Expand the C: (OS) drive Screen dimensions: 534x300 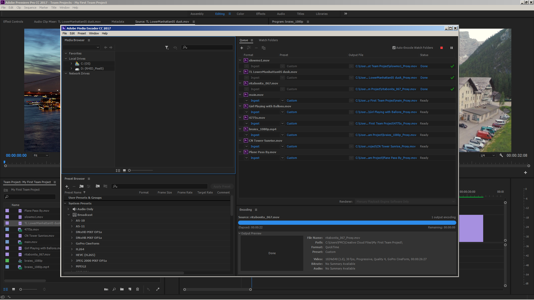[x=71, y=64]
